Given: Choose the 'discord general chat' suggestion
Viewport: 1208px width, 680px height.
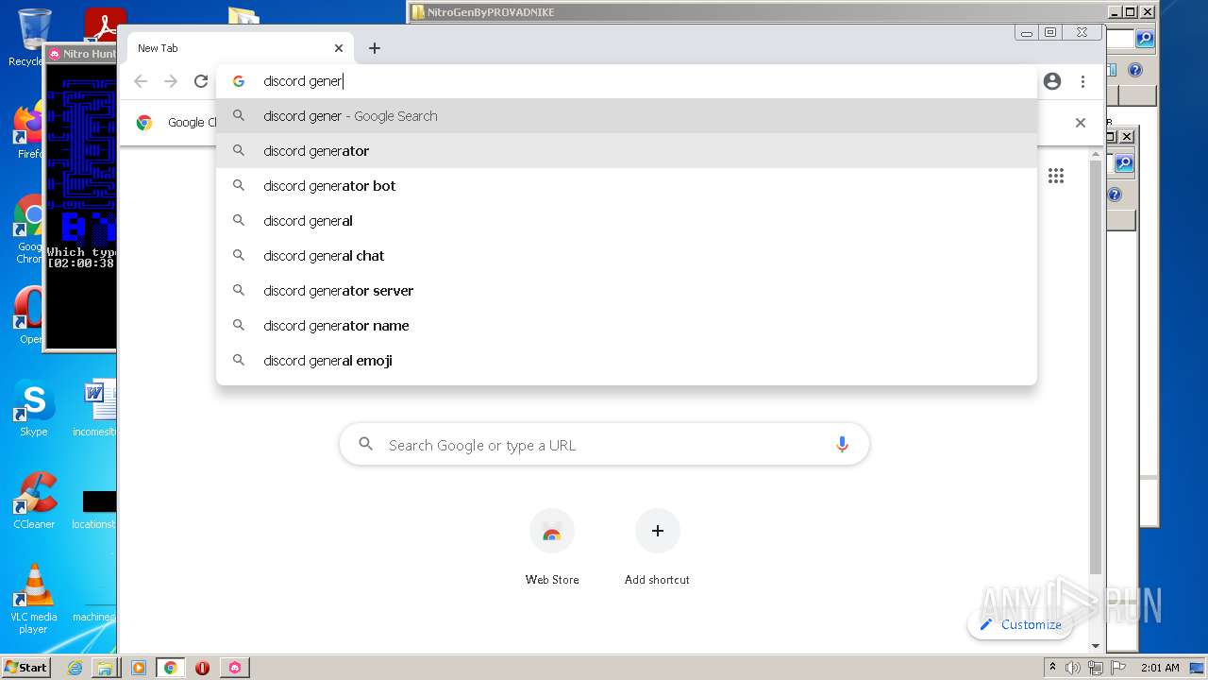Looking at the screenshot, I should (x=627, y=256).
